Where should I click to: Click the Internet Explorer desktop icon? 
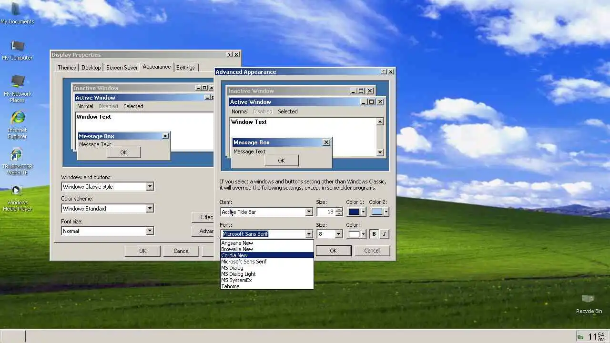(17, 125)
